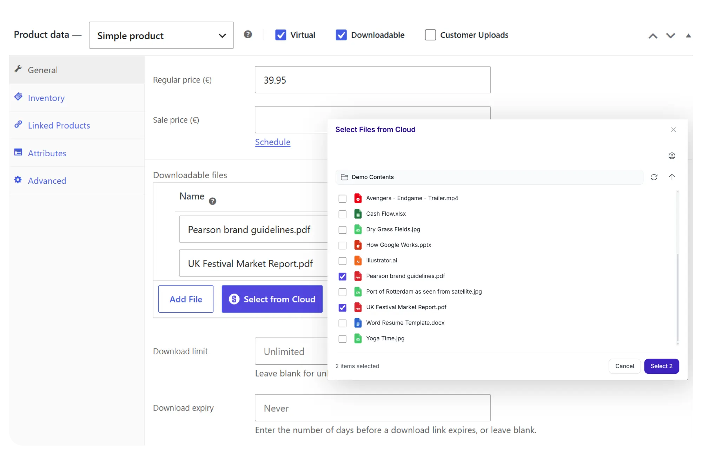The width and height of the screenshot is (702, 464).
Task: Click the Download limit field
Action: pyautogui.click(x=291, y=351)
